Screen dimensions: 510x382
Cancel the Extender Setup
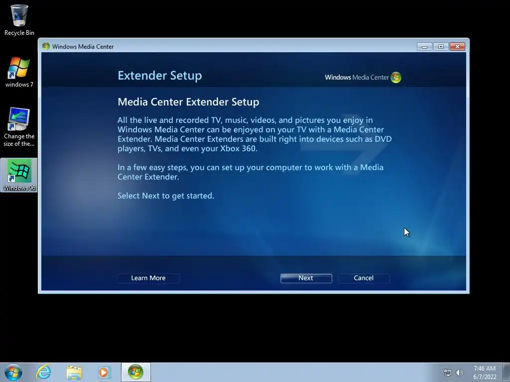click(364, 278)
